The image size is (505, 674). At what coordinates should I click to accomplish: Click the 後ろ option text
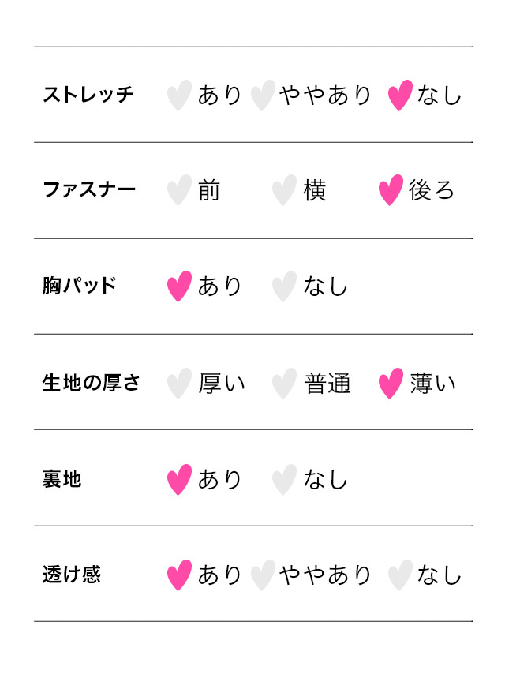point(431,190)
